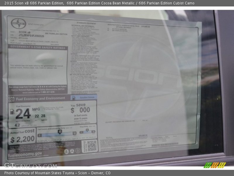Image resolution: width=234 pixels, height=176 pixels.
Task: Click the fuel pump icon beside 24 MPG
Action: (12, 112)
